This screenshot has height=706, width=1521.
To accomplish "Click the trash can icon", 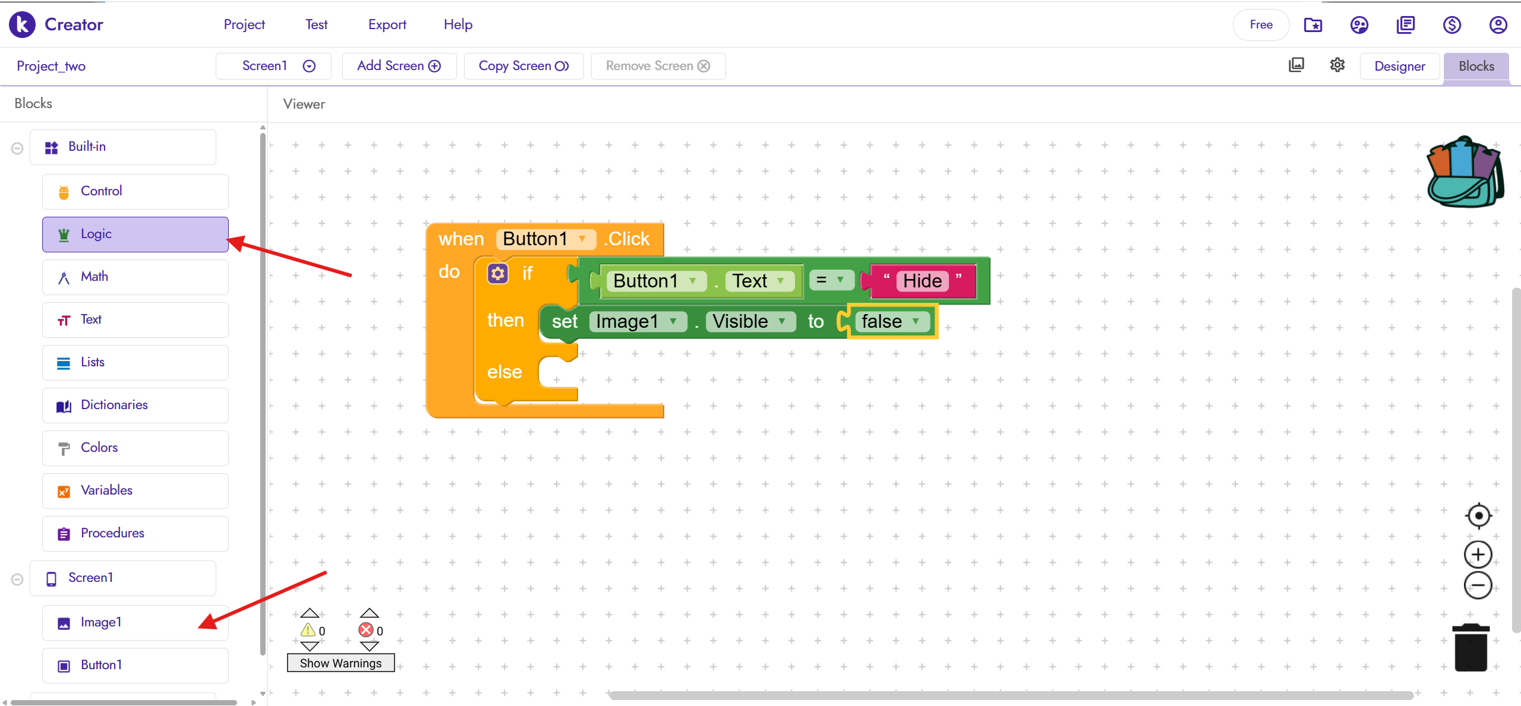I will click(x=1470, y=648).
